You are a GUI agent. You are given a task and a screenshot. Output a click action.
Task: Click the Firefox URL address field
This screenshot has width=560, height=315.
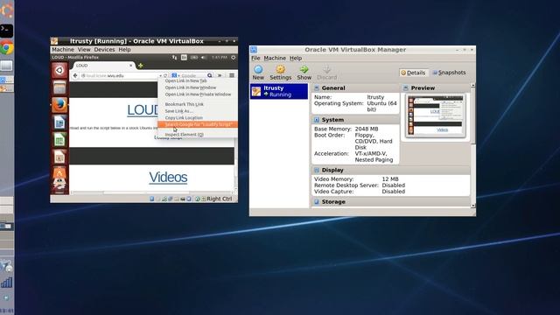[120, 76]
